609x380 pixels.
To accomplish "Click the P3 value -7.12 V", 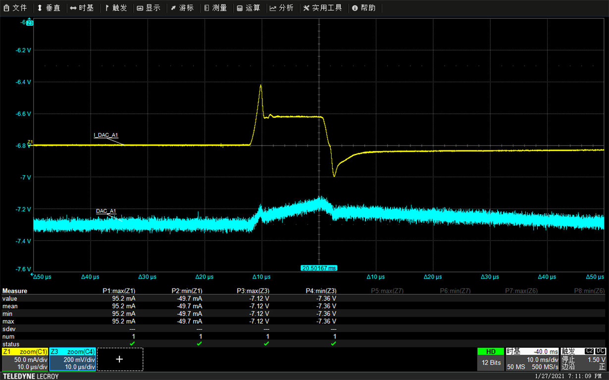I will 260,299.
